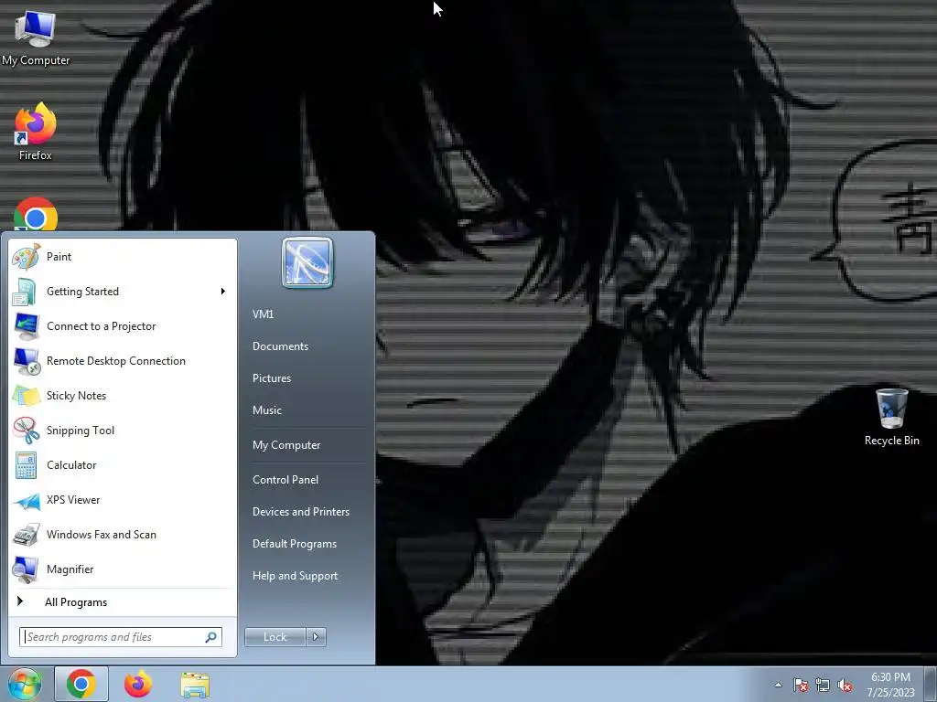
Task: Click the 'Windows Fax and Scan' label
Action: pyautogui.click(x=102, y=535)
